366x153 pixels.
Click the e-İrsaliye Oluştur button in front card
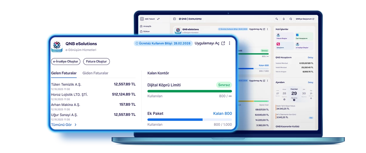click(66, 62)
